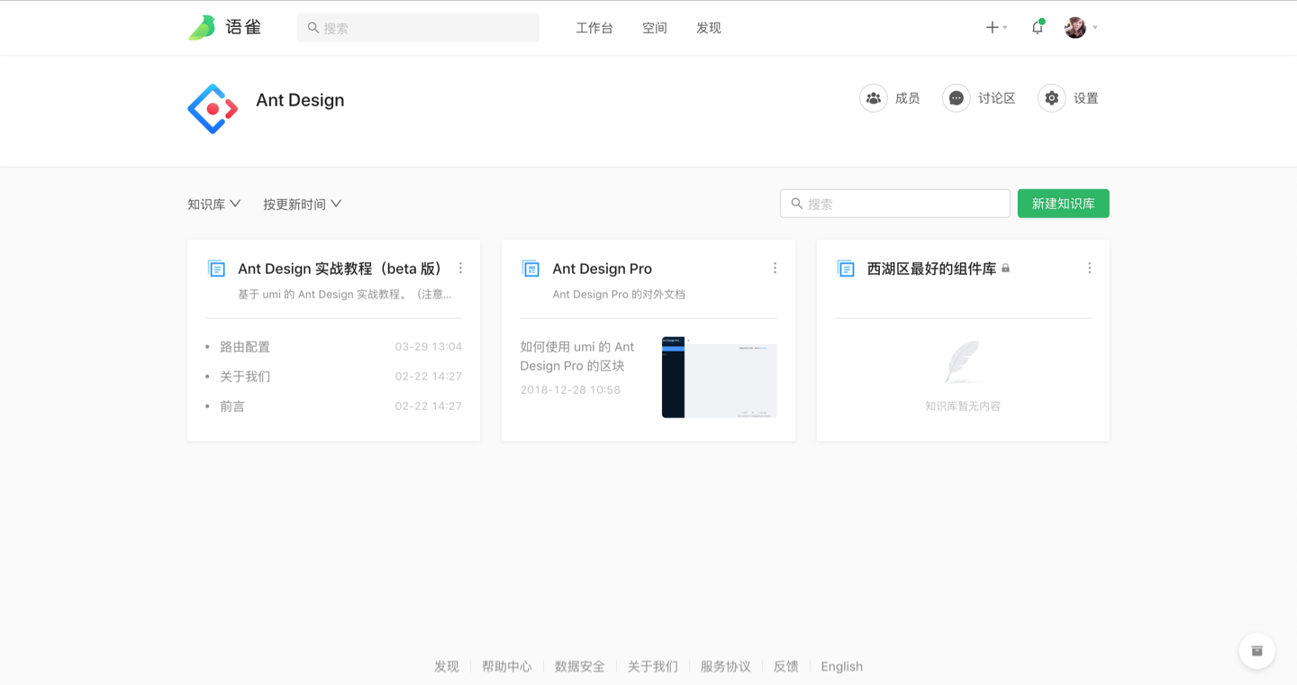The height and width of the screenshot is (685, 1297).
Task: Open the Ant Design 实战教程（beta 版） title
Action: (340, 269)
